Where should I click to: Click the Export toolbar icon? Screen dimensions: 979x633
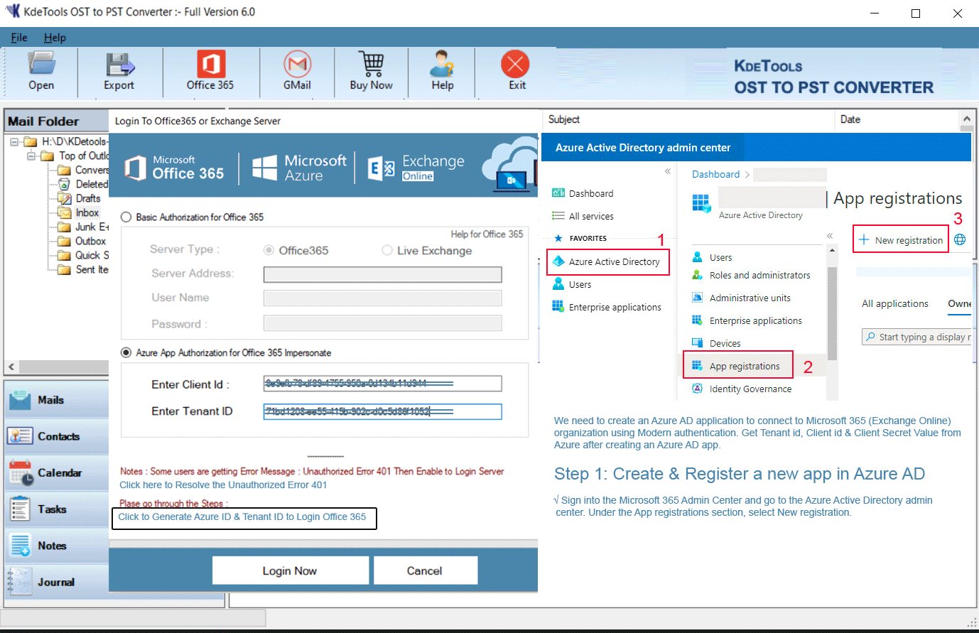119,65
